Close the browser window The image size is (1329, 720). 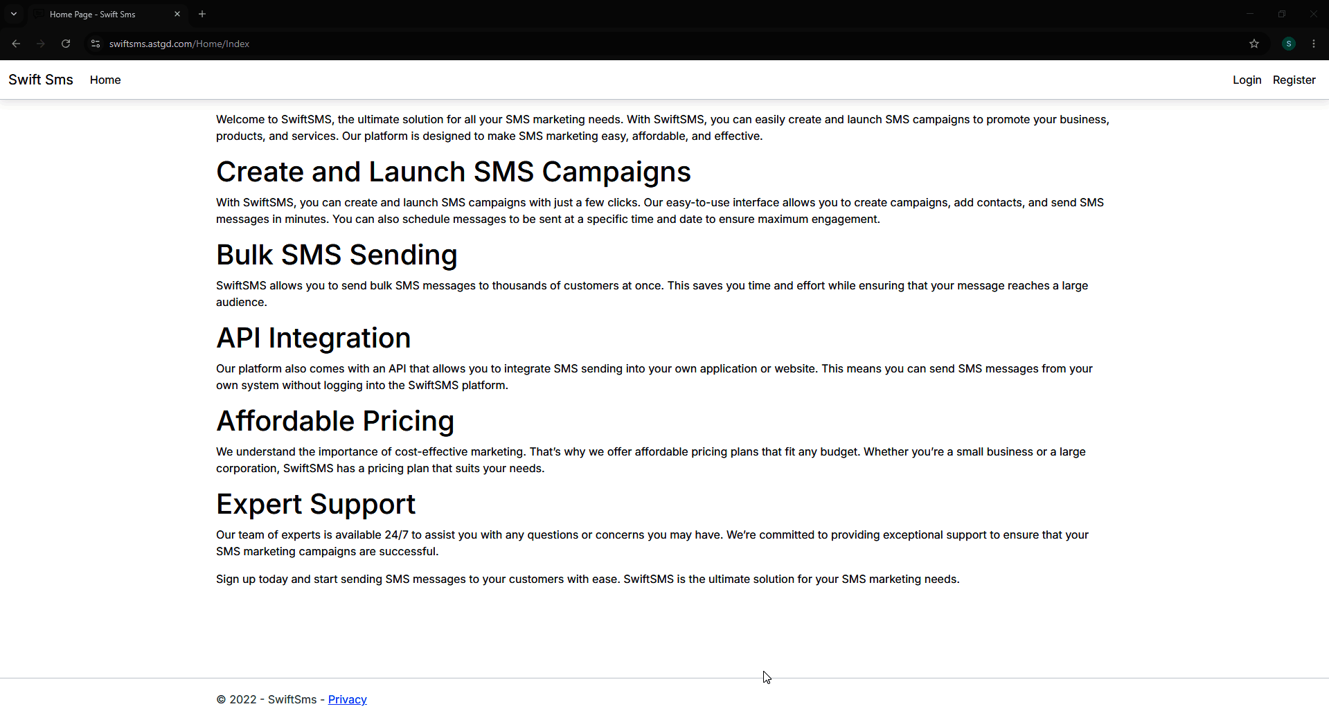point(1314,14)
